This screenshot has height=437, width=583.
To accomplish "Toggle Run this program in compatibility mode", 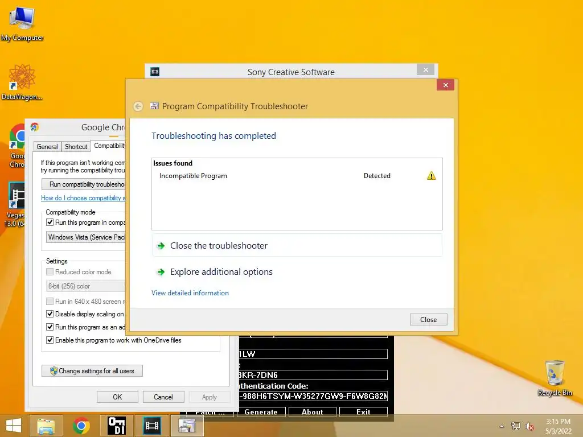I will coord(50,222).
